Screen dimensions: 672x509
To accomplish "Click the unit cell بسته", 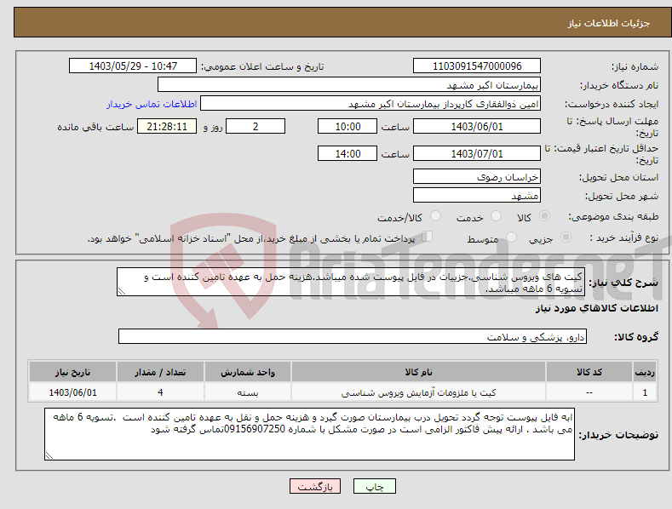I will click(248, 392).
